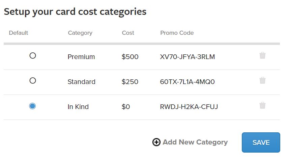Select promo code 60TX-7L1A-4MQ0
The height and width of the screenshot is (158, 289).
[187, 82]
